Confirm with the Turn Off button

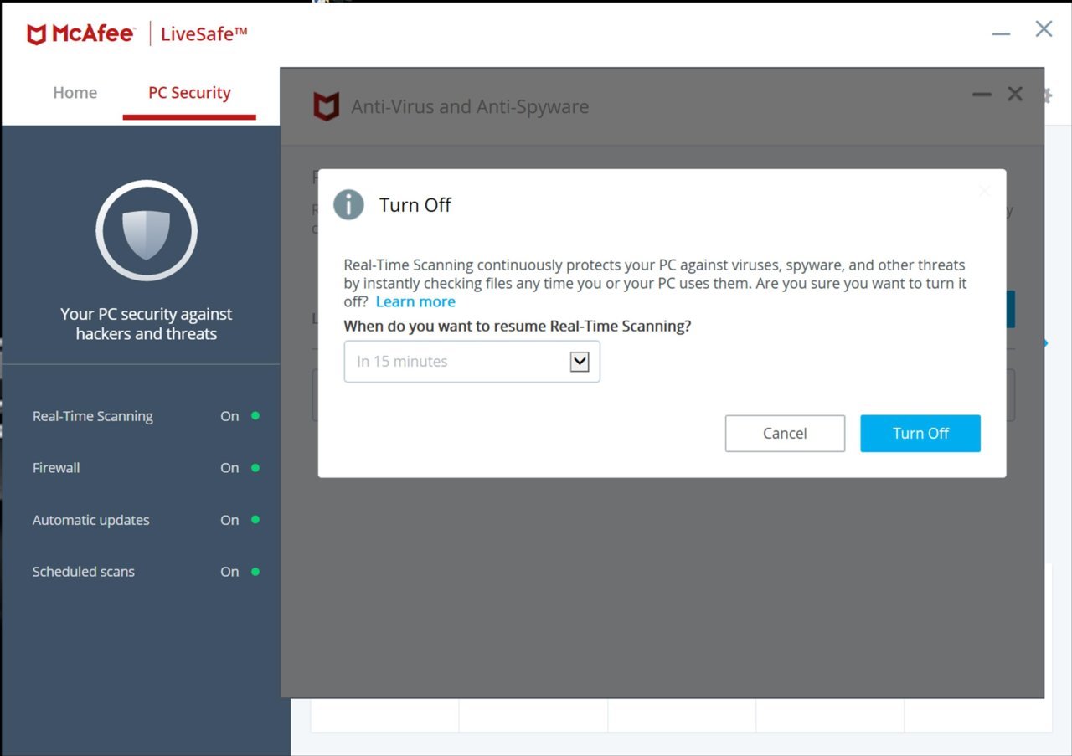[920, 433]
